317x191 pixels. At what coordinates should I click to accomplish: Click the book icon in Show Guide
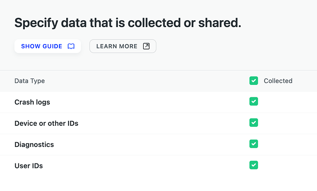(x=71, y=46)
